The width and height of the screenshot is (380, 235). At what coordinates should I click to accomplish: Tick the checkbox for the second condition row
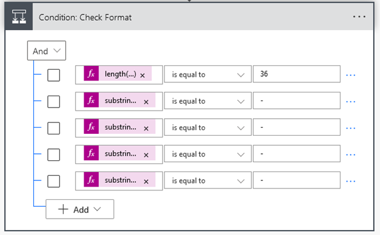point(53,102)
